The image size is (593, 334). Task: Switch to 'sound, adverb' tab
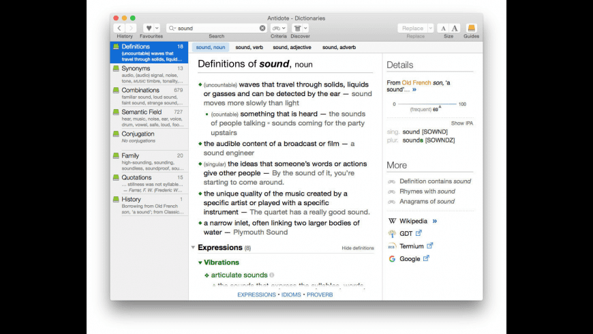click(x=339, y=47)
